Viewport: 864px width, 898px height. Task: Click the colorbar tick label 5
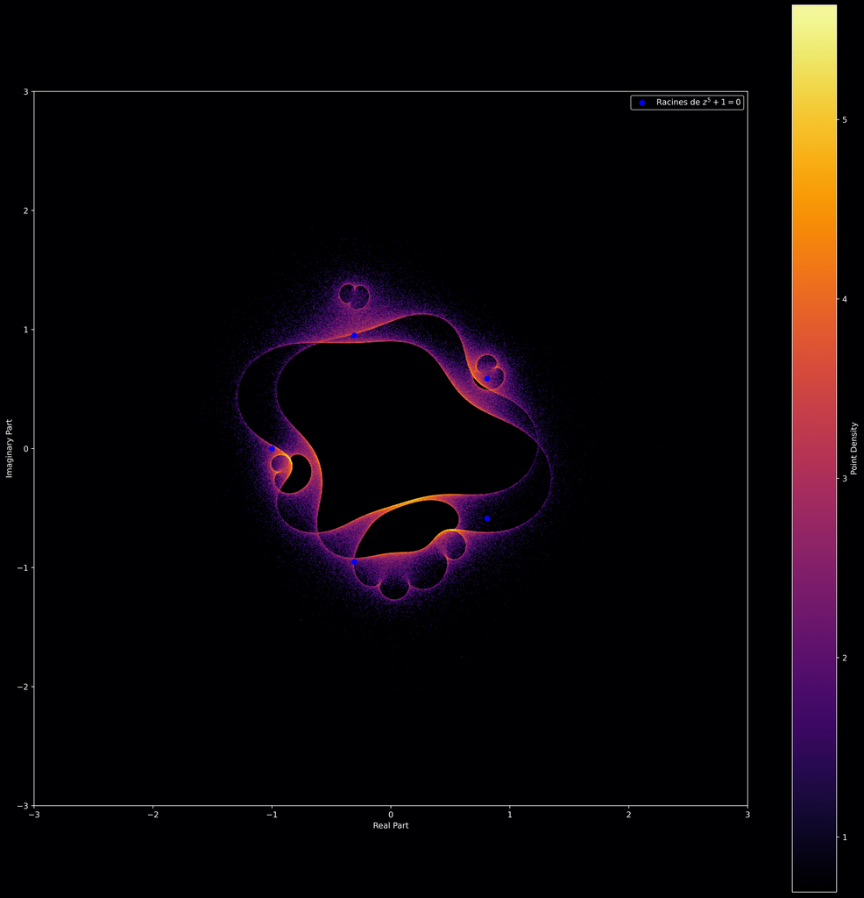point(846,119)
